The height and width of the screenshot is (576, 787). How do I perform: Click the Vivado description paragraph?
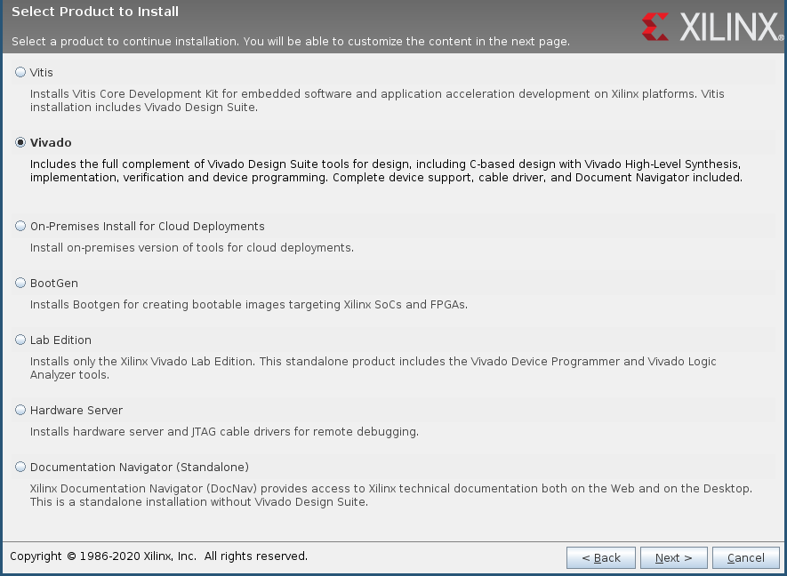(x=386, y=171)
